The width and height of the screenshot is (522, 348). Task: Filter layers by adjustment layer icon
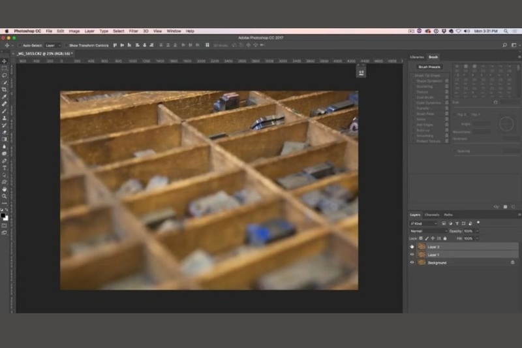450,223
